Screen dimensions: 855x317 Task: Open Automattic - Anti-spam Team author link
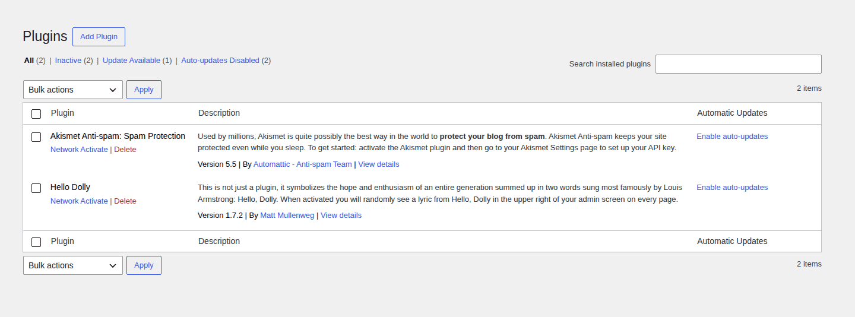point(303,164)
